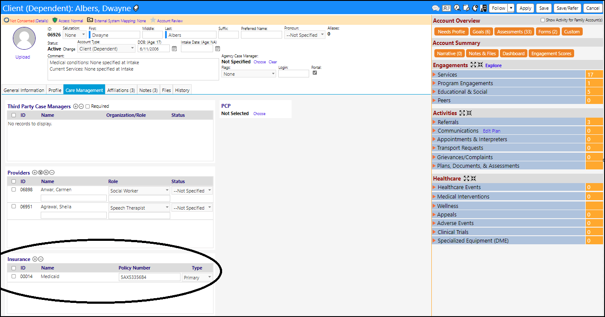This screenshot has height=317, width=605.
Task: Collapse all Healthcare sections icon
Action: (473, 178)
